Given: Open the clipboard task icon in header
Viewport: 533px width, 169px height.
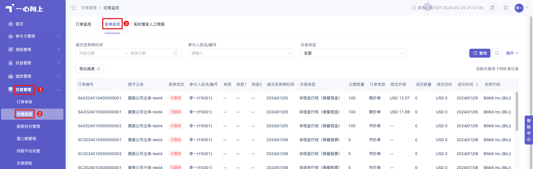Looking at the screenshot, I should tap(492, 8).
